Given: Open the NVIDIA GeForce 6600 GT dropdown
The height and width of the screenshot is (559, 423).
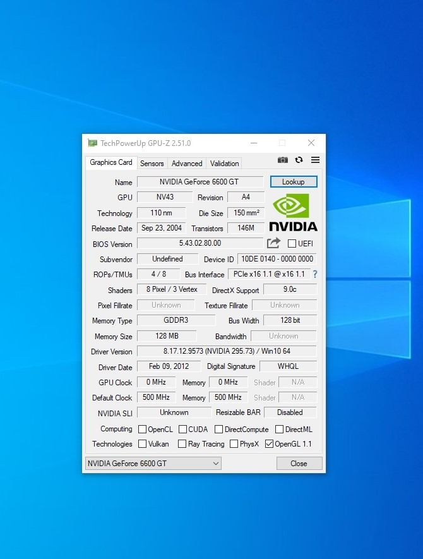Looking at the screenshot, I should (153, 464).
